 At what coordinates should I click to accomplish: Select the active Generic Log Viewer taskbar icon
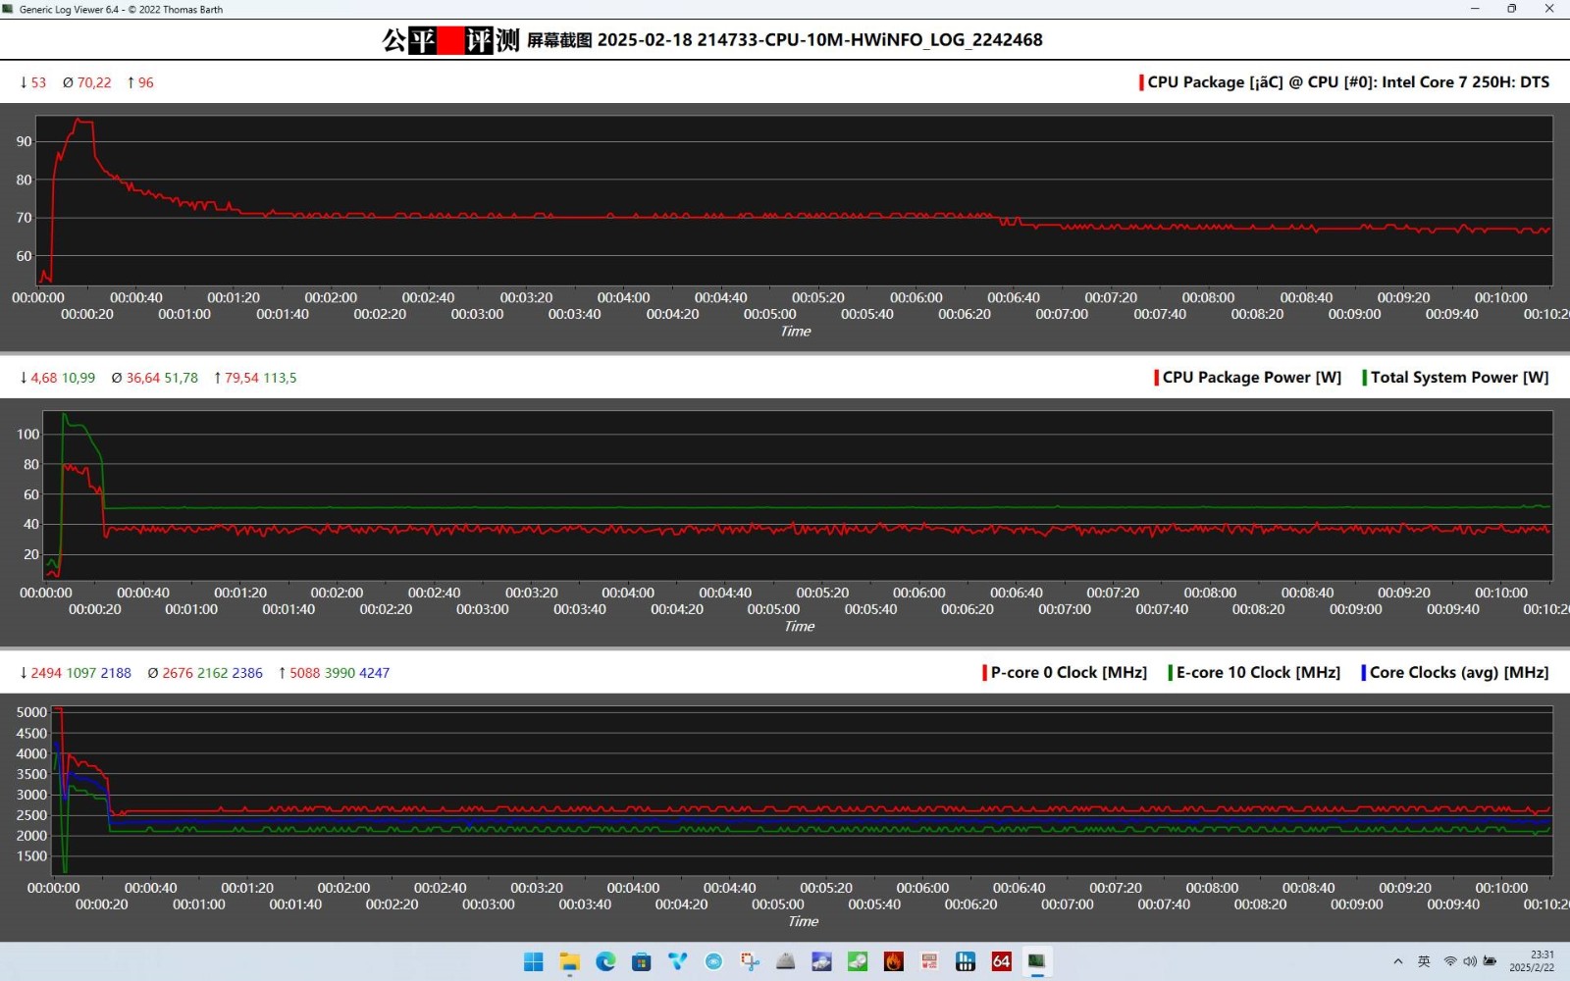coord(1037,961)
